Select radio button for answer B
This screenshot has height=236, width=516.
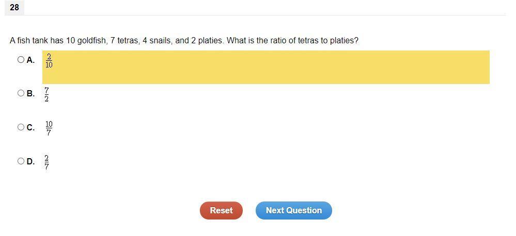click(21, 93)
